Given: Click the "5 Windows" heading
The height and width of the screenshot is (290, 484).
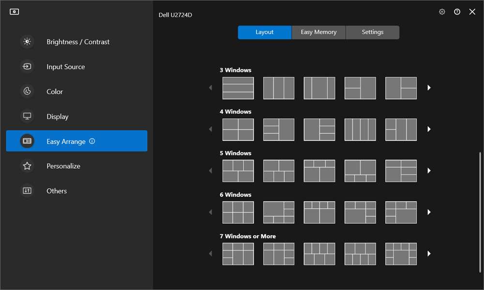Looking at the screenshot, I should point(236,153).
